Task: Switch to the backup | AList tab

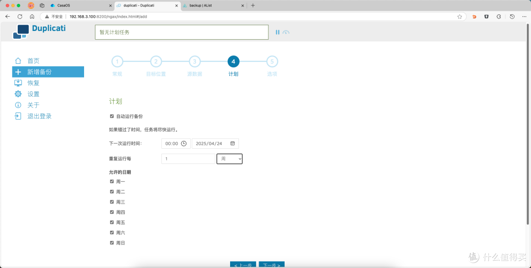Action: 213,6
